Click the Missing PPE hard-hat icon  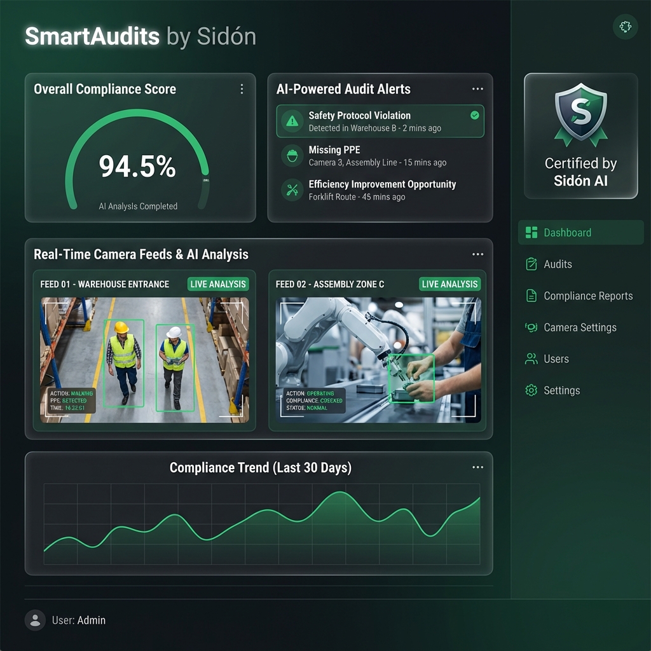pyautogui.click(x=292, y=156)
